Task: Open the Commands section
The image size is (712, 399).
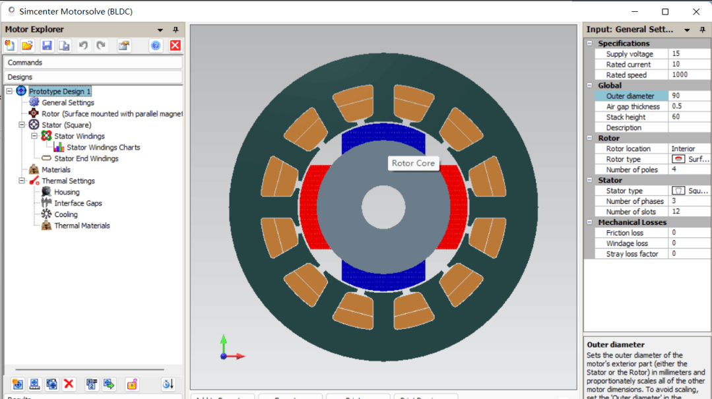Action: tap(93, 63)
